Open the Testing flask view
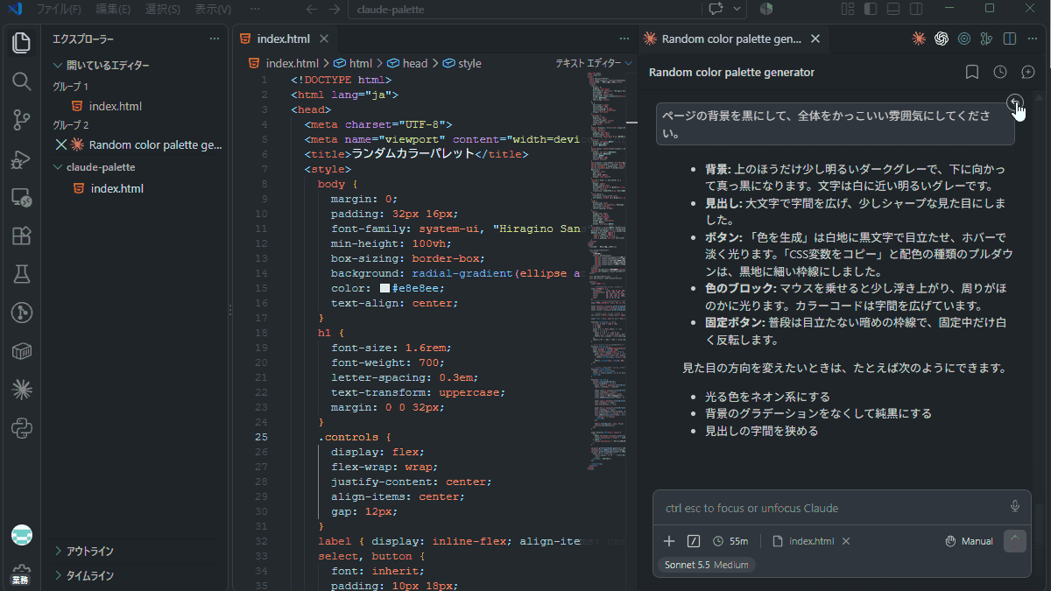Viewport: 1051px width, 591px height. [22, 275]
